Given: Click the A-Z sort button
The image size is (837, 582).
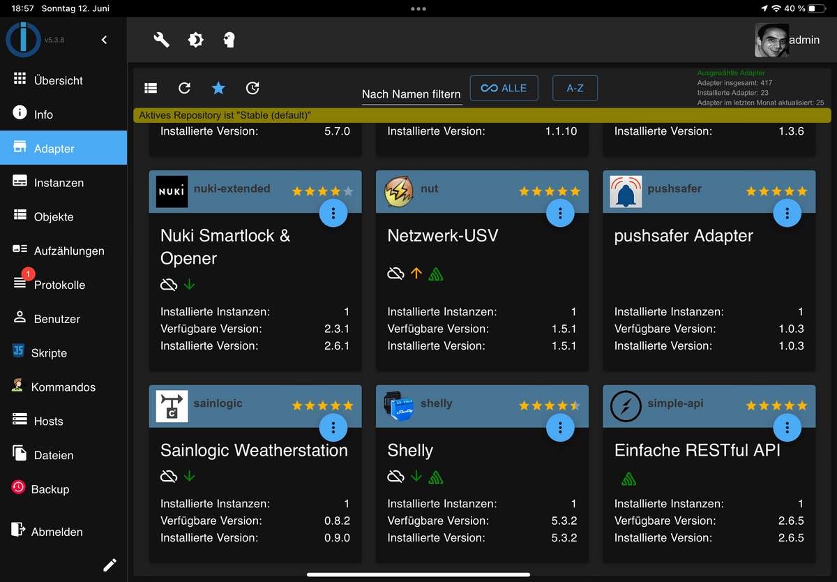Looking at the screenshot, I should (x=575, y=88).
